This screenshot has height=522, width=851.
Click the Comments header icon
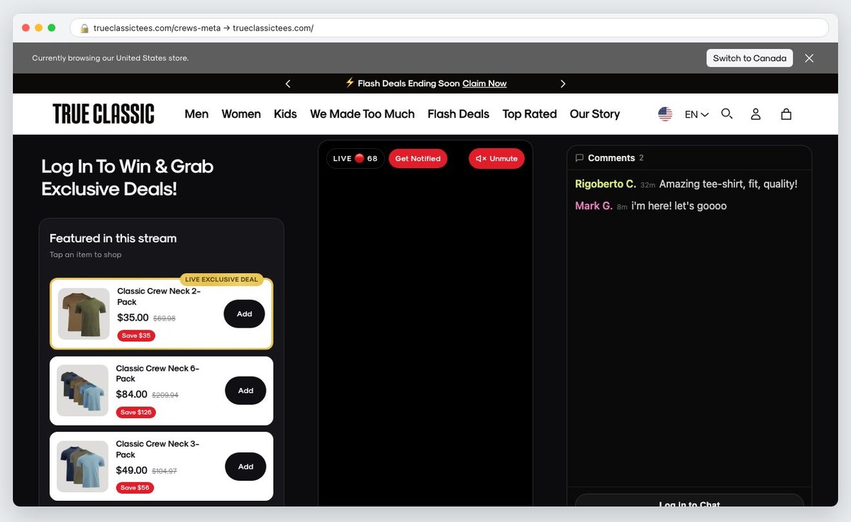tap(579, 158)
